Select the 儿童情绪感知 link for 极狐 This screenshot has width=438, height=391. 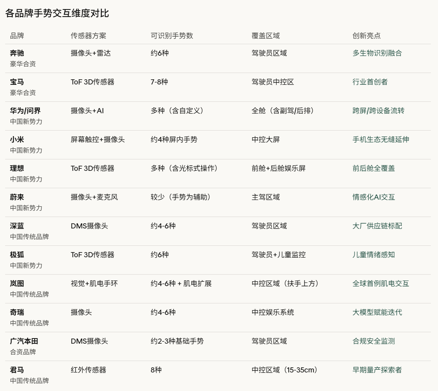(373, 255)
